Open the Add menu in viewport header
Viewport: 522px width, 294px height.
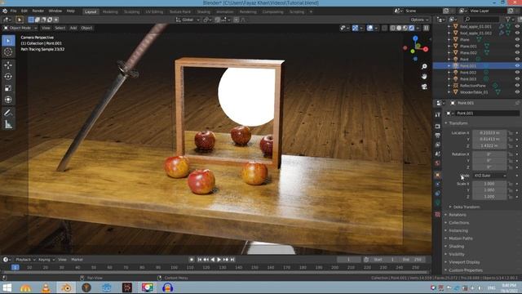tap(73, 28)
